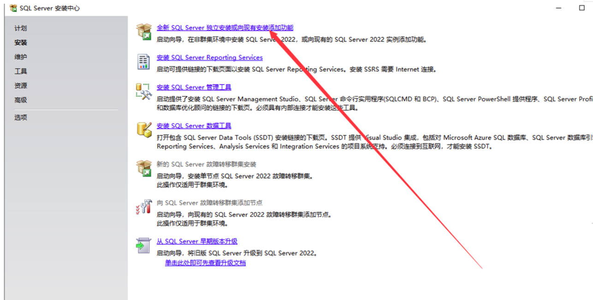Click the new failover cluster installation icon
Screen dimensions: 593x300
pos(144,168)
